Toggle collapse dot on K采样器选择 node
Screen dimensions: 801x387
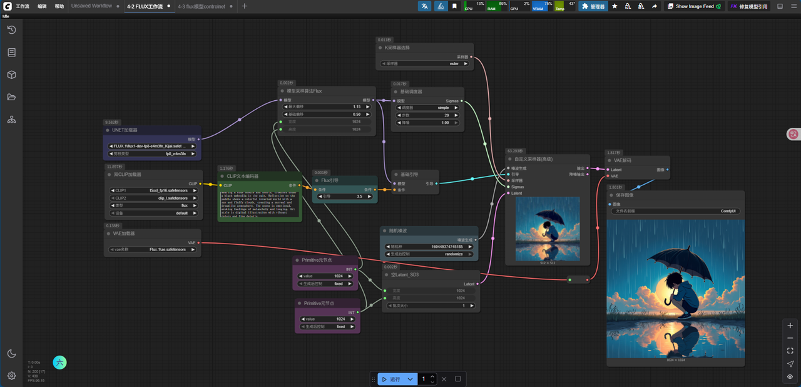pos(380,48)
